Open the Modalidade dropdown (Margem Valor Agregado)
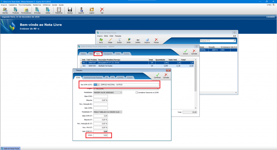Image resolution: width=277 pixels, height=150 pixels. [x=121, y=93]
